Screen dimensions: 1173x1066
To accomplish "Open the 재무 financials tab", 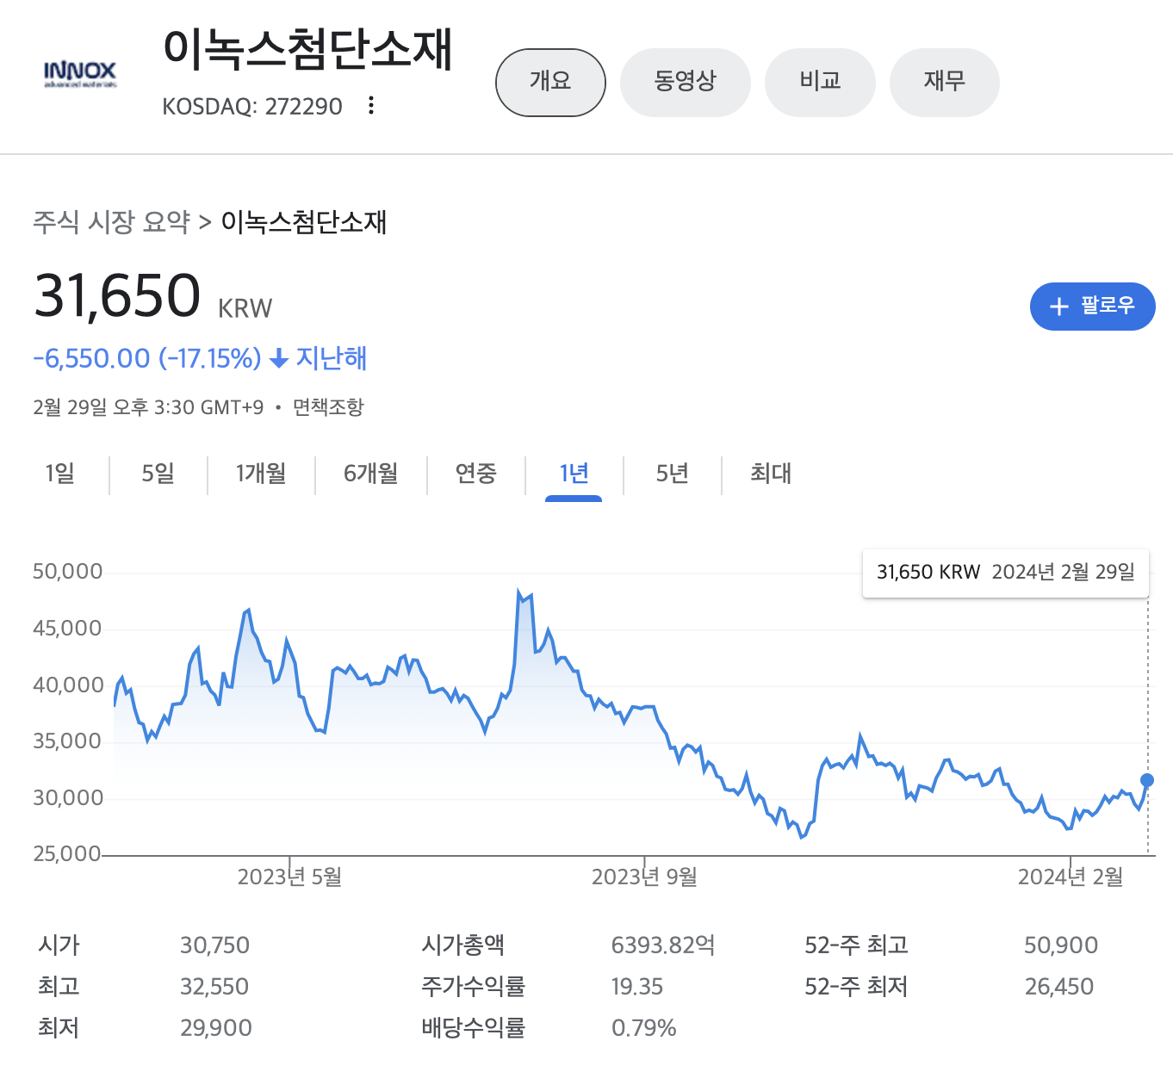I will pos(945,82).
